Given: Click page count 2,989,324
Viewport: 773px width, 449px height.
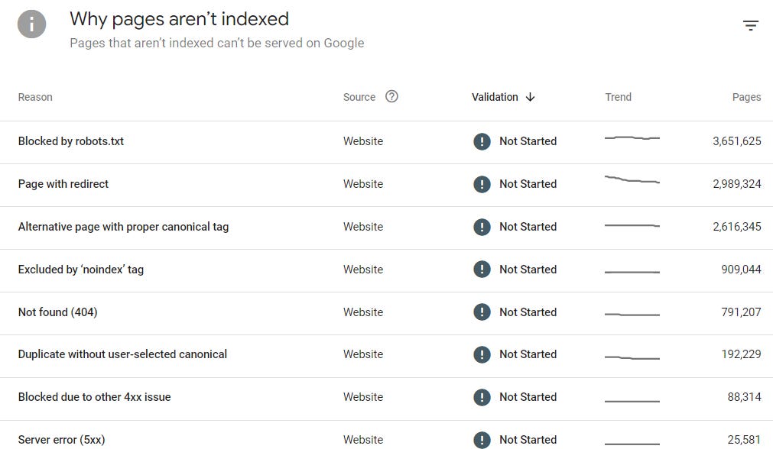Looking at the screenshot, I should (736, 184).
